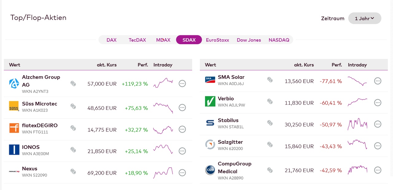Open more options for Salzgitter
This screenshot has width=393, height=190.
tap(378, 146)
